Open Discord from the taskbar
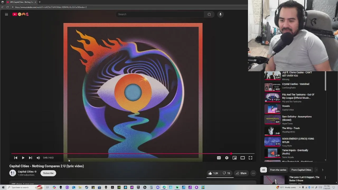The height and width of the screenshot is (190, 338). click(158, 187)
